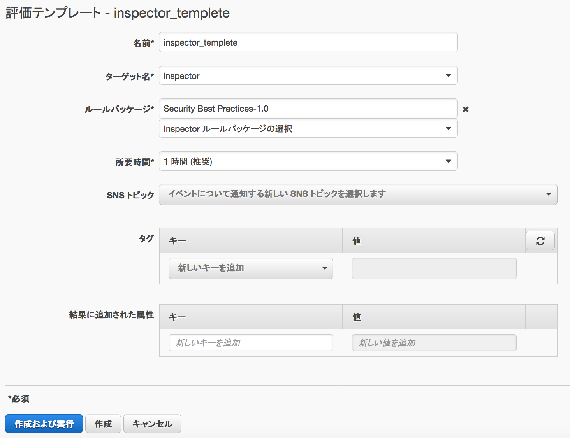This screenshot has width=570, height=438.
Task: Click 作成および実行 to create and run
Action: point(44,424)
